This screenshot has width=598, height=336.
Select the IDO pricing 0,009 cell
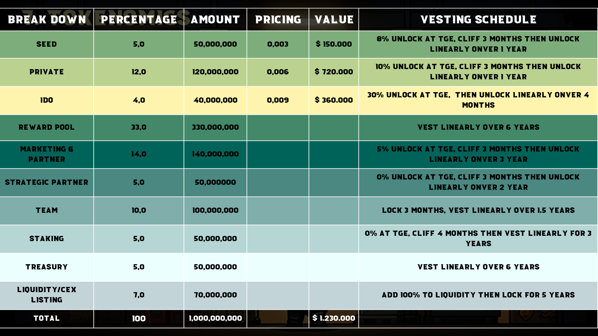coord(278,100)
